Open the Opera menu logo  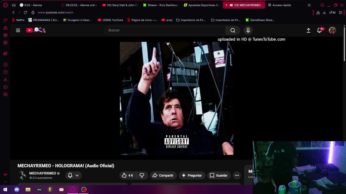click(5, 5)
